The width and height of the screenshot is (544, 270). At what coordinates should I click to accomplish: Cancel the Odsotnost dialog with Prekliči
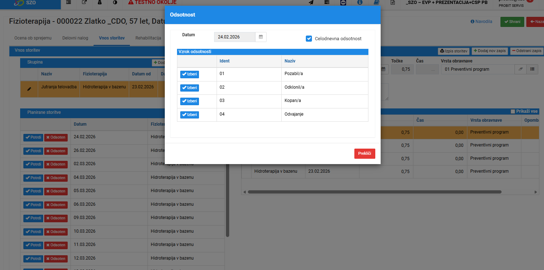365,154
